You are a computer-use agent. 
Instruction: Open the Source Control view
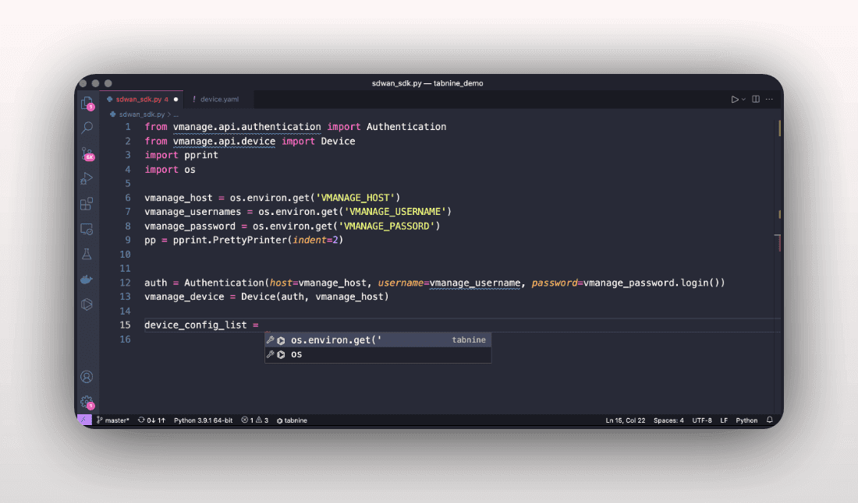pyautogui.click(x=87, y=153)
